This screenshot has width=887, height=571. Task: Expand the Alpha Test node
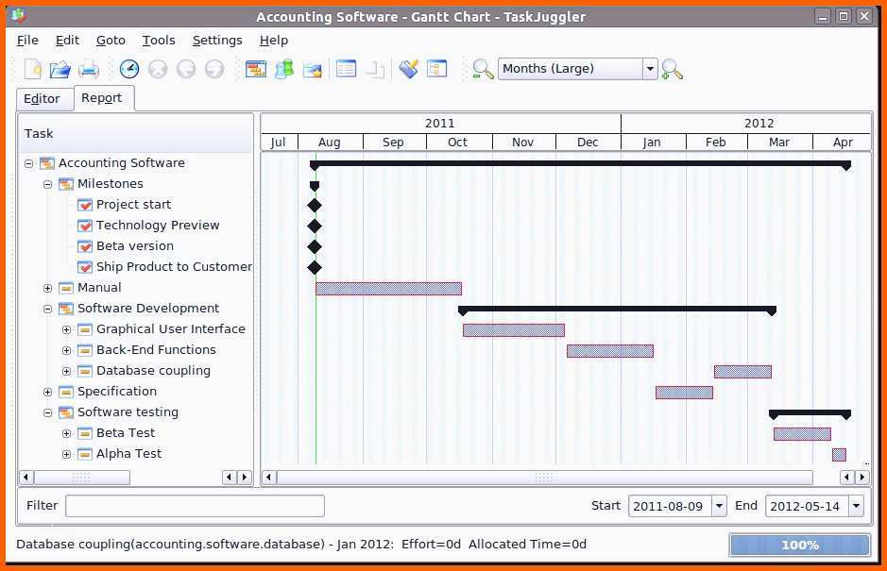(x=67, y=455)
